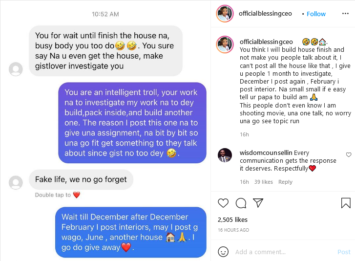Like wisdomcounsellin's comment with the small heart
The height and width of the screenshot is (261, 355).
click(x=349, y=155)
